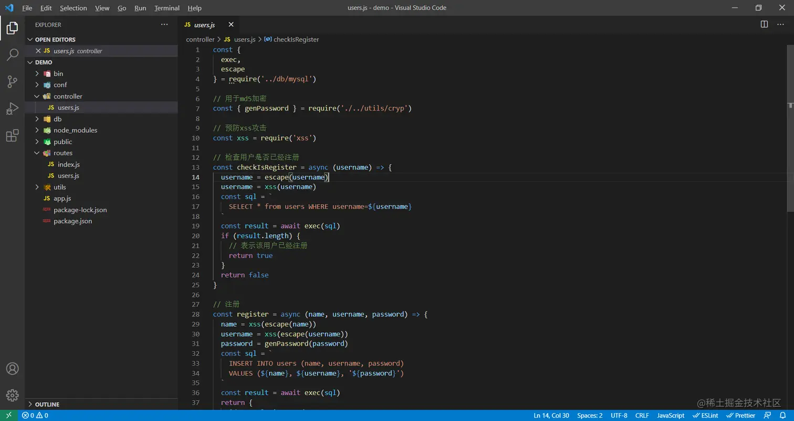Click the Split Editor icon

coord(764,25)
